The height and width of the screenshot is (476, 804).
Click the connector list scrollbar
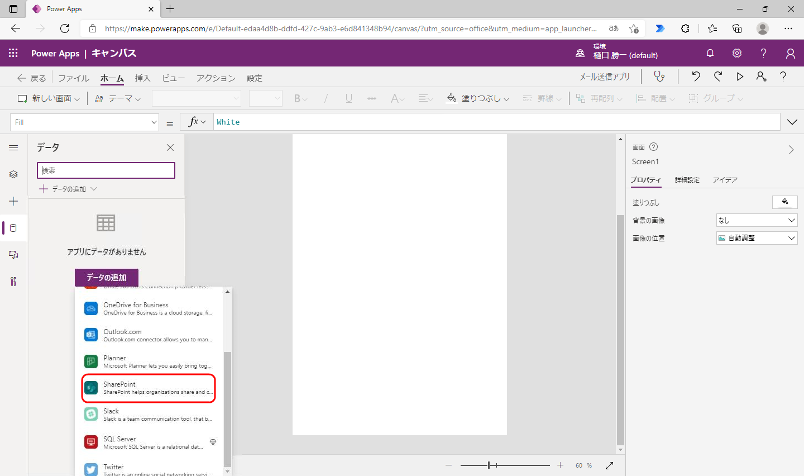tap(227, 409)
